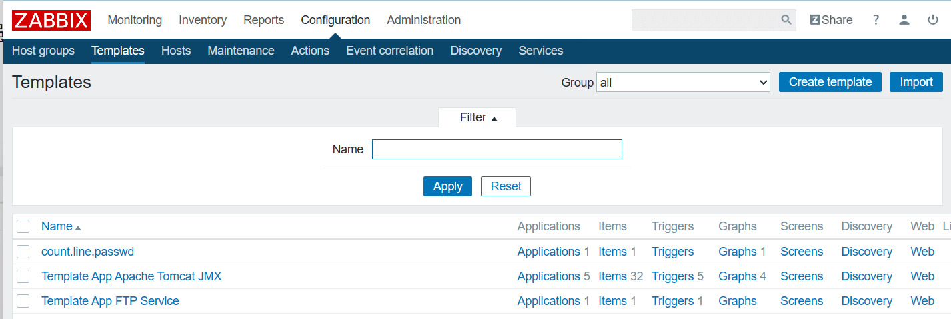Click the Create template button
This screenshot has height=319, width=951.
tap(830, 82)
